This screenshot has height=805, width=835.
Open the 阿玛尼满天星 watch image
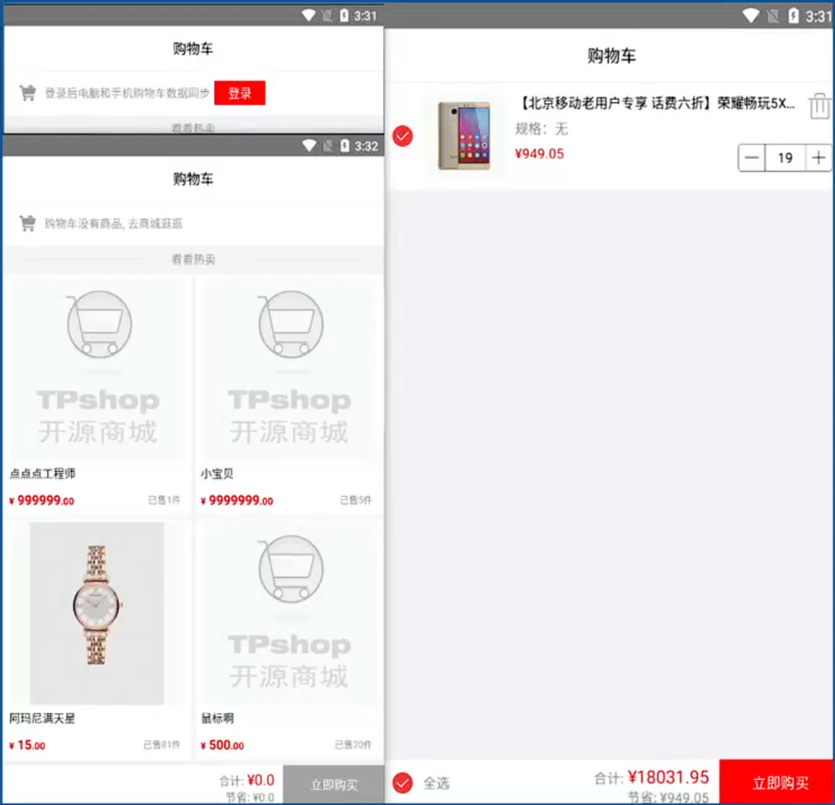point(97,613)
